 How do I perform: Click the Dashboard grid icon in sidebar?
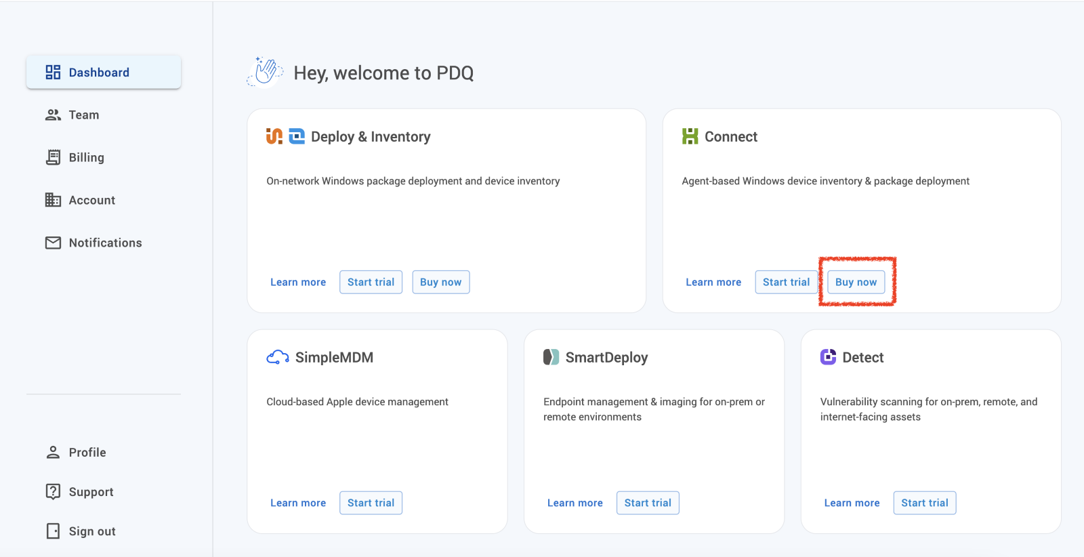(x=53, y=72)
